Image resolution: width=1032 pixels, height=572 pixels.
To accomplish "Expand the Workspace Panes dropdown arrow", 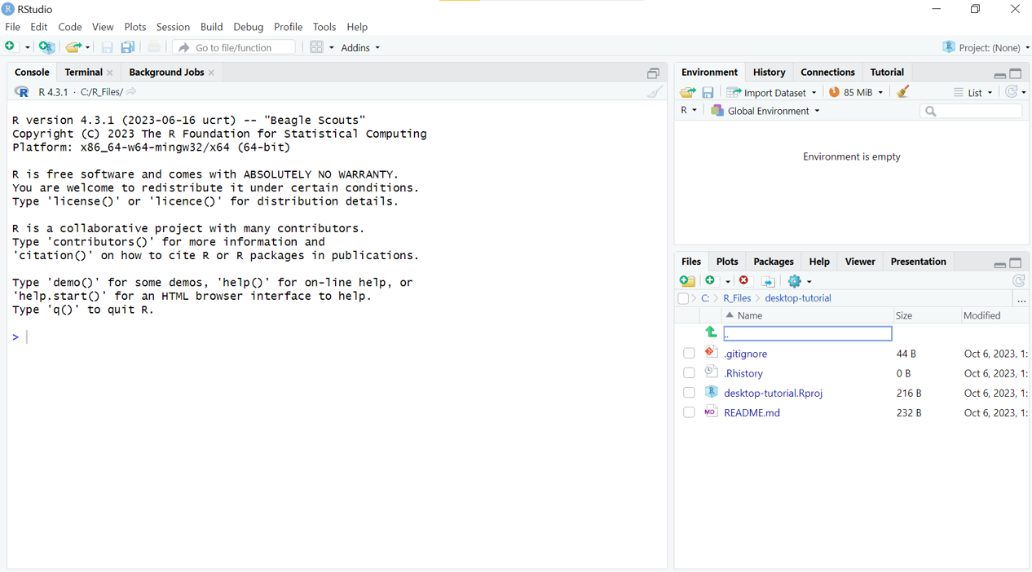I will pyautogui.click(x=331, y=48).
